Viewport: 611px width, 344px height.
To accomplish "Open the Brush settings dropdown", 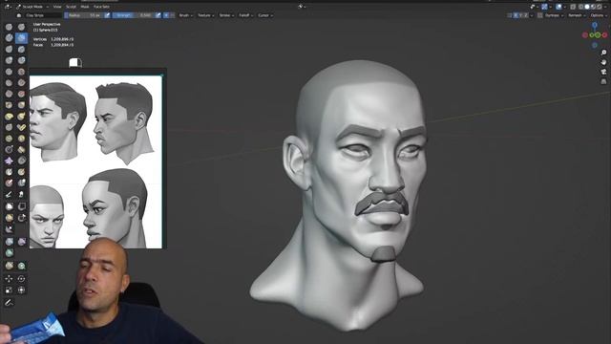I will point(185,15).
